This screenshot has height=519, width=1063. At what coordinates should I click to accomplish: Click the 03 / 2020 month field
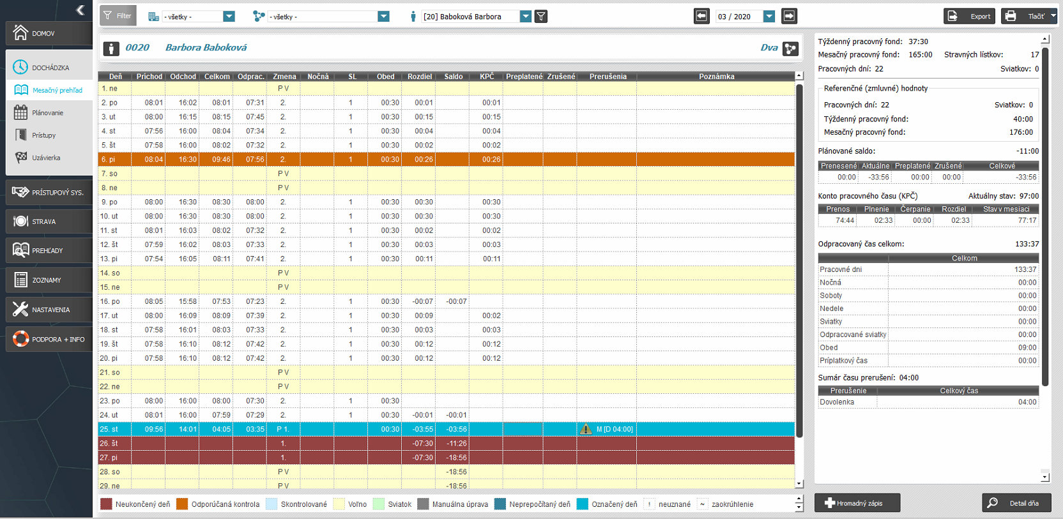[x=738, y=17]
